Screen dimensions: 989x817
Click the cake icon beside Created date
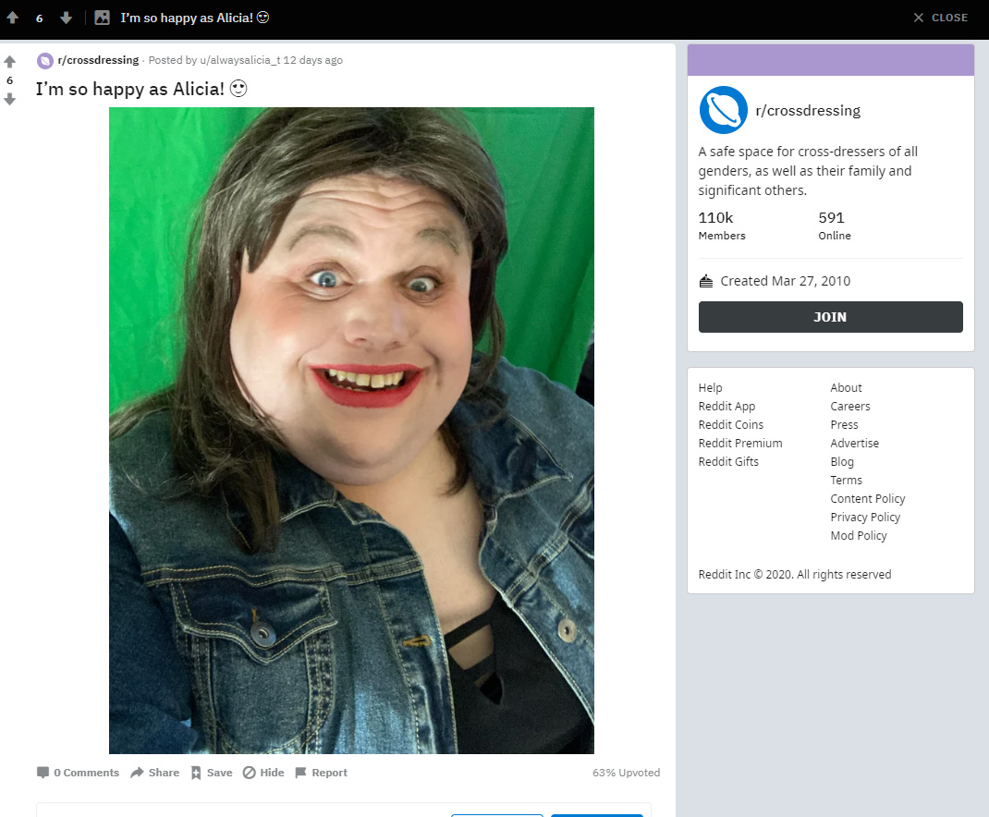[x=706, y=281]
